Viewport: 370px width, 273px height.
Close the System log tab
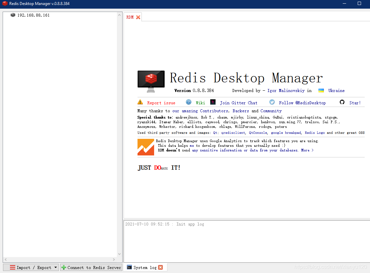(x=160, y=267)
